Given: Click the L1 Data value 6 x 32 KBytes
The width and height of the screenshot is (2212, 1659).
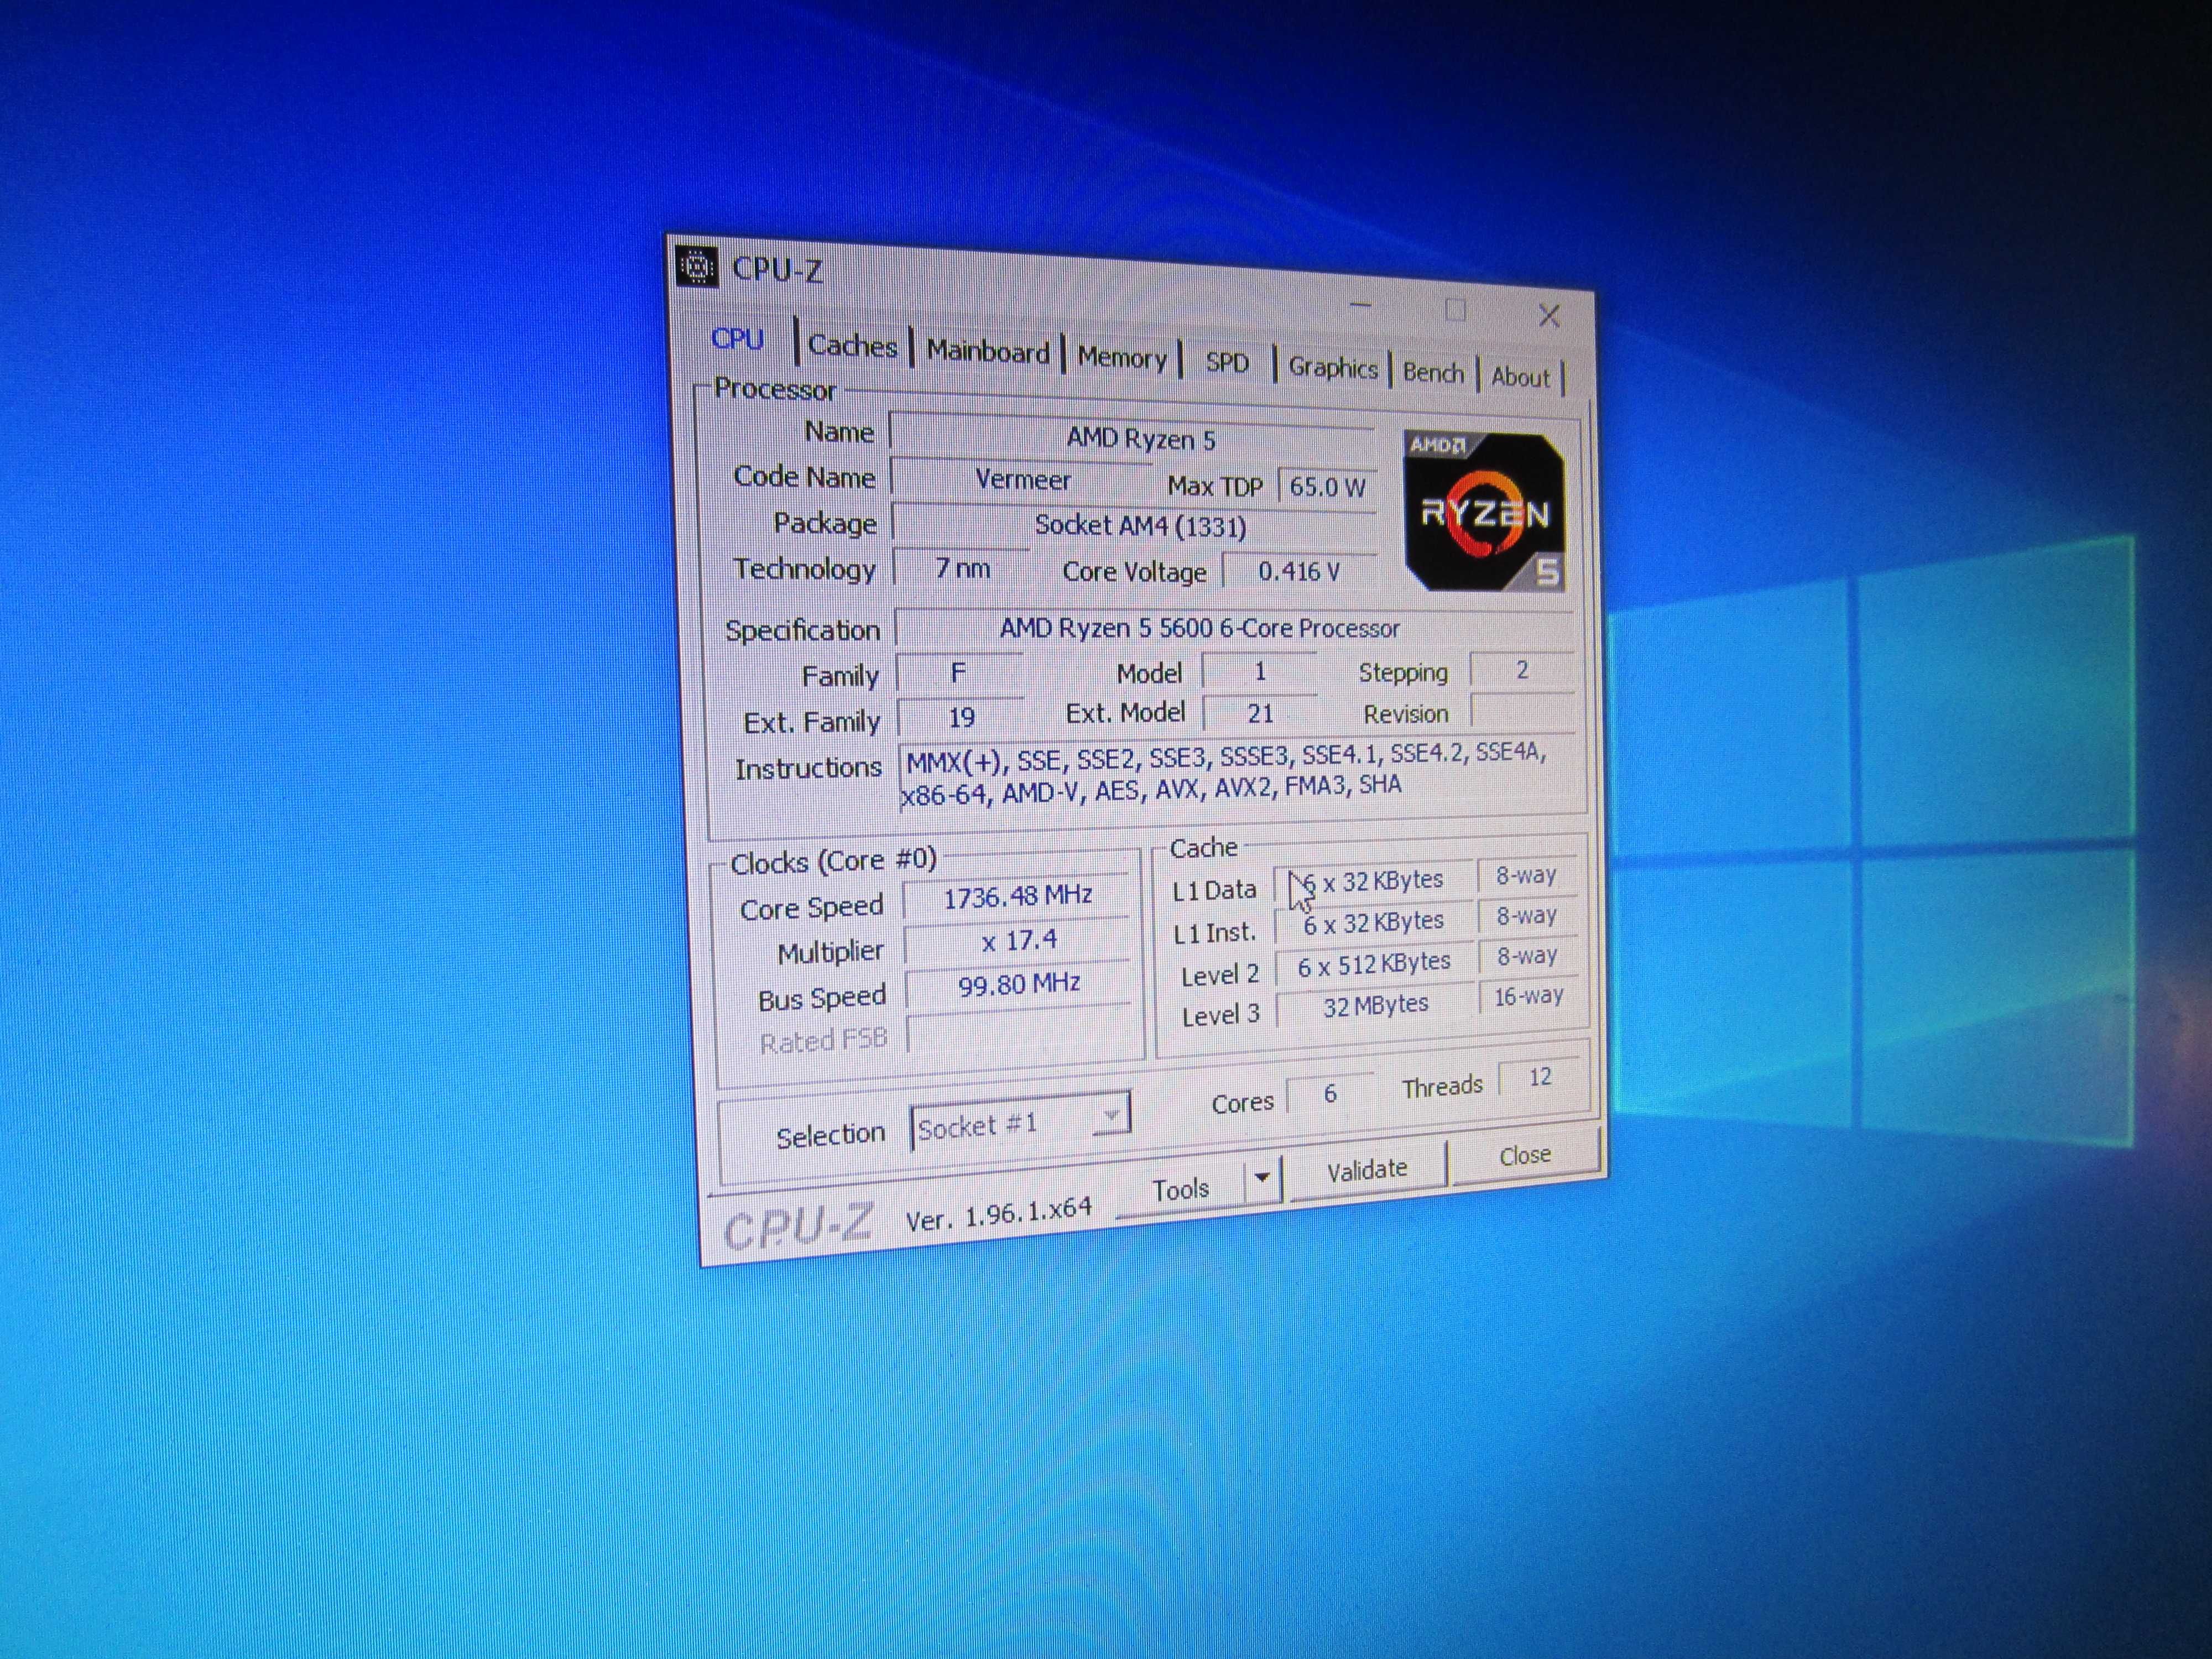Looking at the screenshot, I should (1373, 882).
